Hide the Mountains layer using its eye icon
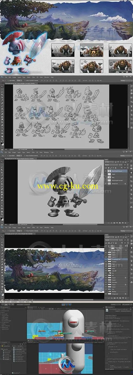The image size is (133, 375). point(106,282)
